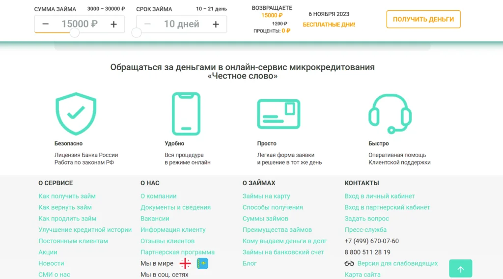This screenshot has height=279, width=503.
Task: Click the Мы в соц. сетях label
Action: 164,275
